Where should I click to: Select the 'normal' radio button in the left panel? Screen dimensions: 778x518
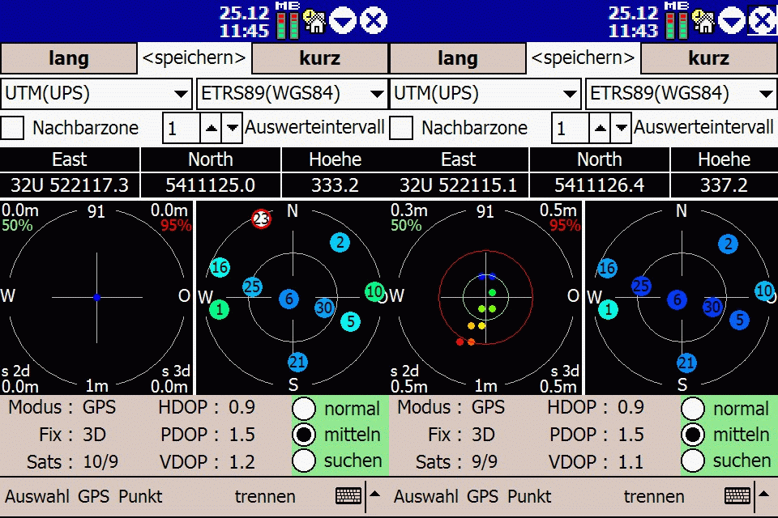point(304,409)
